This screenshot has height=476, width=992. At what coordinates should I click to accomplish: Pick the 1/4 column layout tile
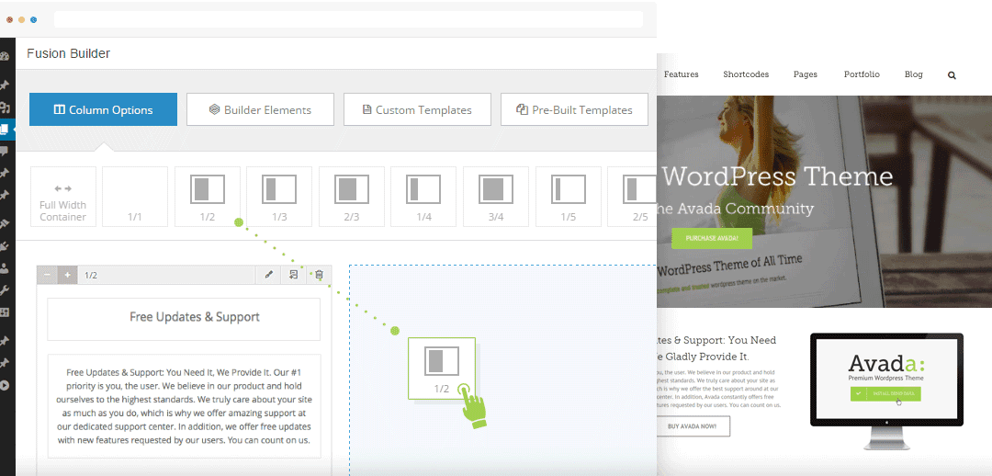(423, 197)
